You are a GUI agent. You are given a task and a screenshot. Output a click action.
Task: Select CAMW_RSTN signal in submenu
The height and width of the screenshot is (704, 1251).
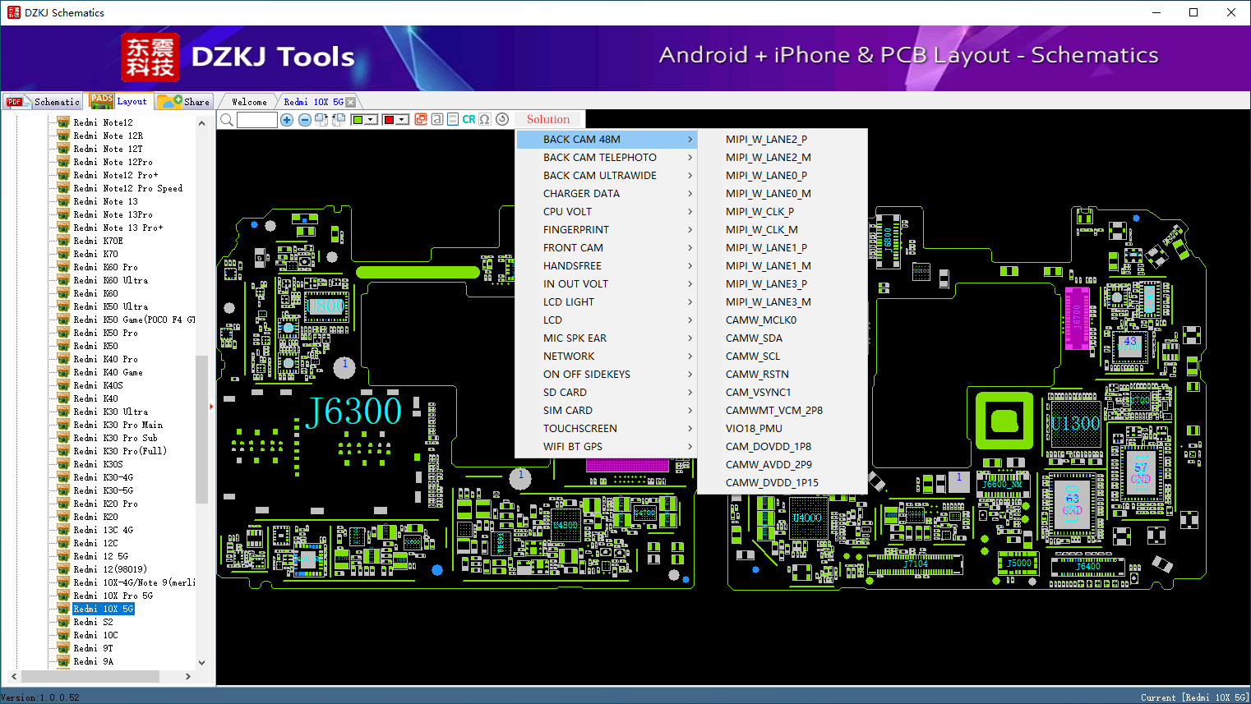[x=782, y=375]
